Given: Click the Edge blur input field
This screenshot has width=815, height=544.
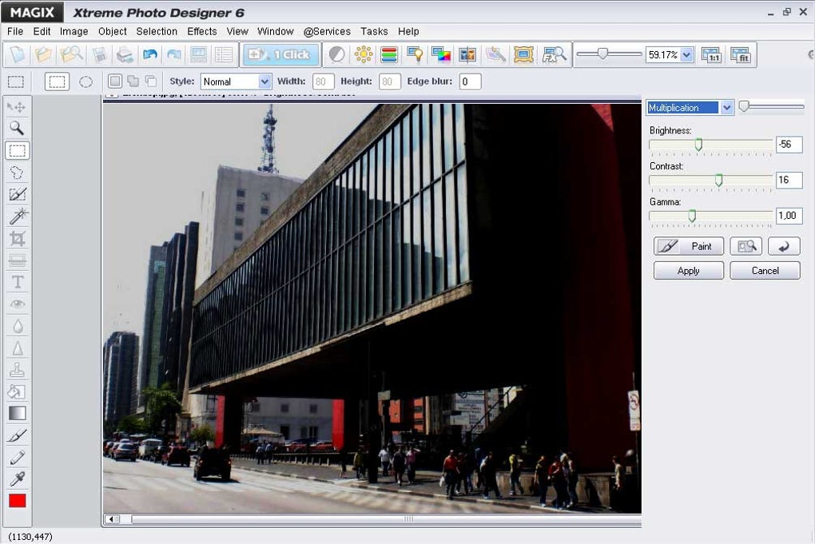Looking at the screenshot, I should [471, 81].
